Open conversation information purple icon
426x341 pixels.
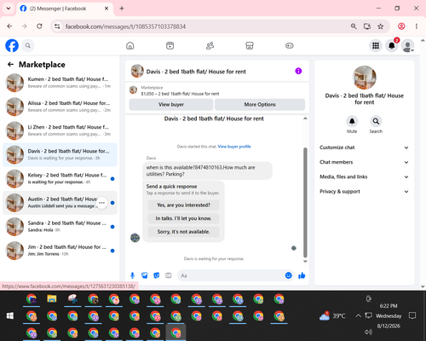click(298, 71)
